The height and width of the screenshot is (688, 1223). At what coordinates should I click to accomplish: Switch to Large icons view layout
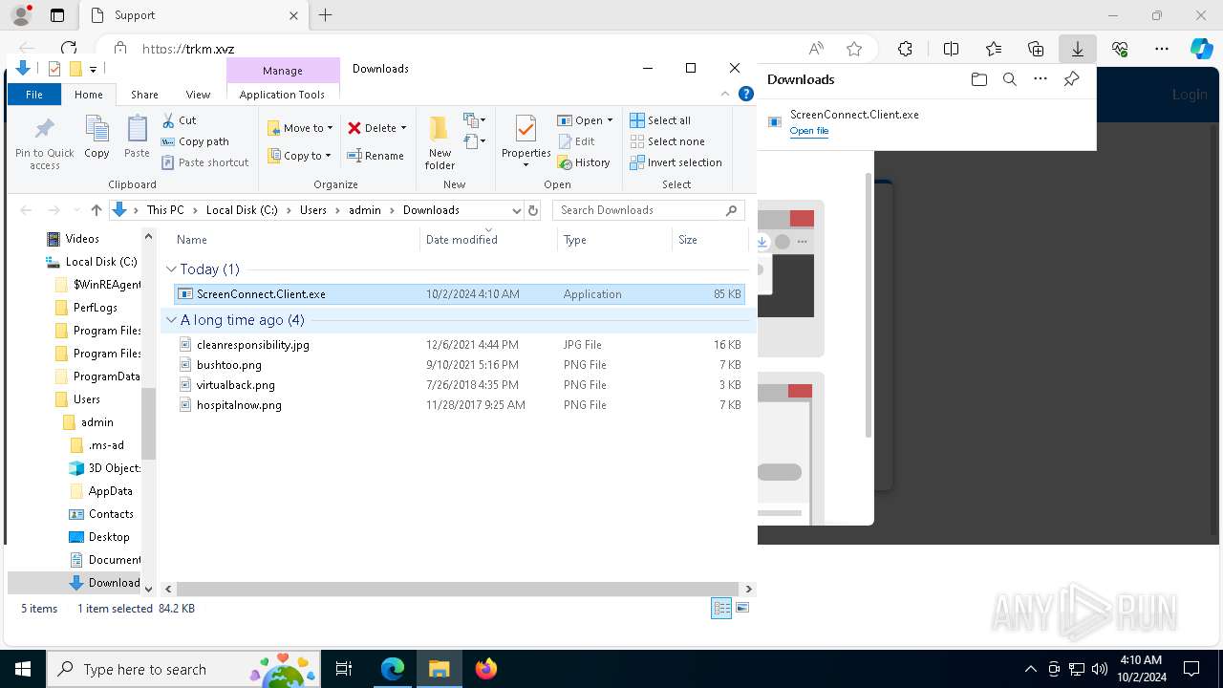point(742,609)
